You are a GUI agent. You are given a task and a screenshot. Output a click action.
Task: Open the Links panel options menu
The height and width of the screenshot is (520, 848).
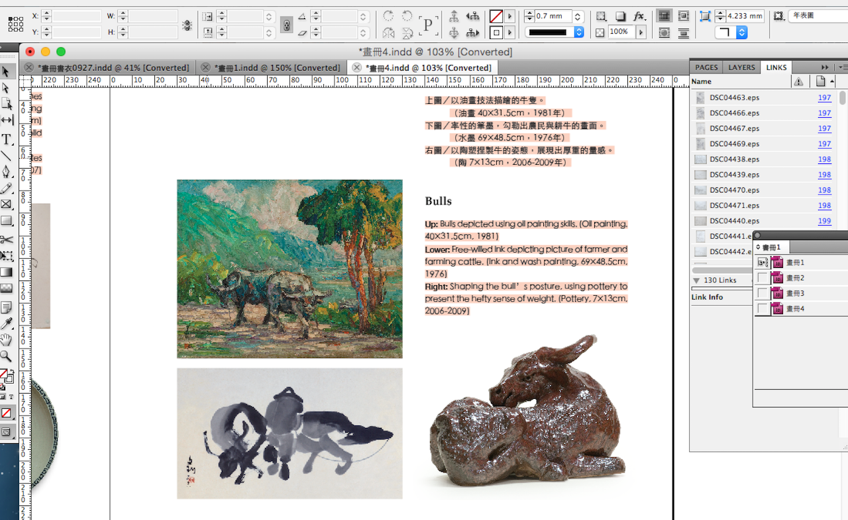click(843, 67)
